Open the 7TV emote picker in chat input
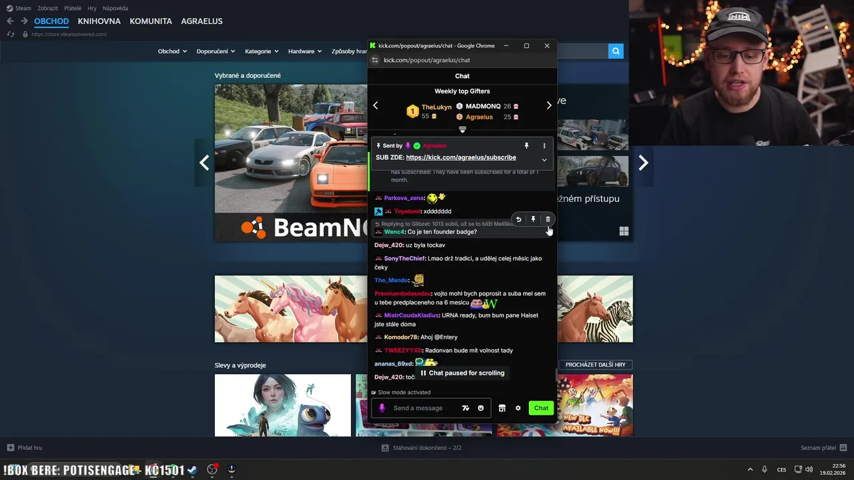Screen dimensions: 854x480 click(466, 408)
